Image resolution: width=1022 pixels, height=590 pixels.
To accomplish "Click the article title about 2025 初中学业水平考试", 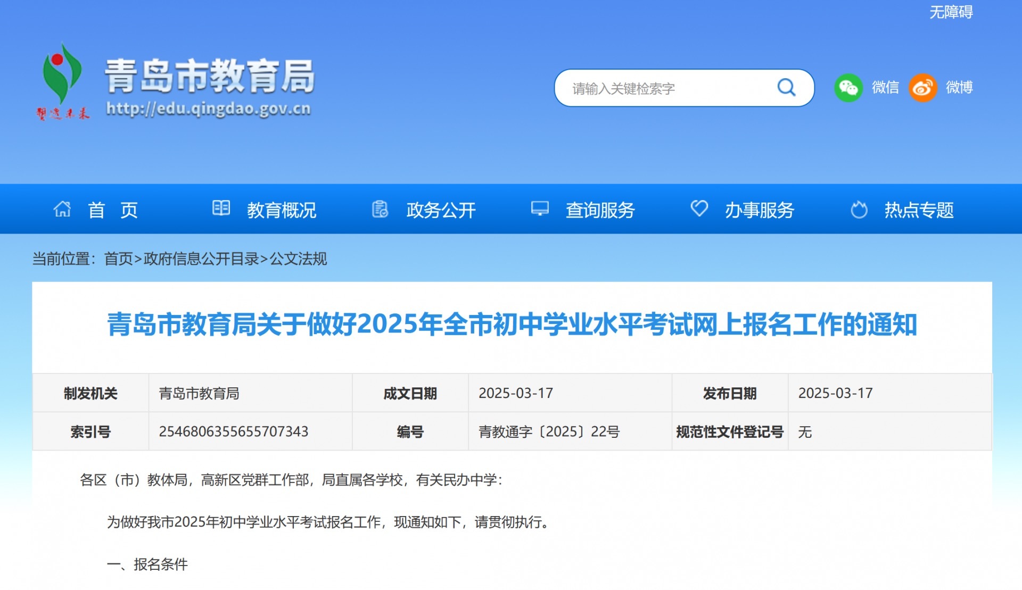I will point(512,325).
